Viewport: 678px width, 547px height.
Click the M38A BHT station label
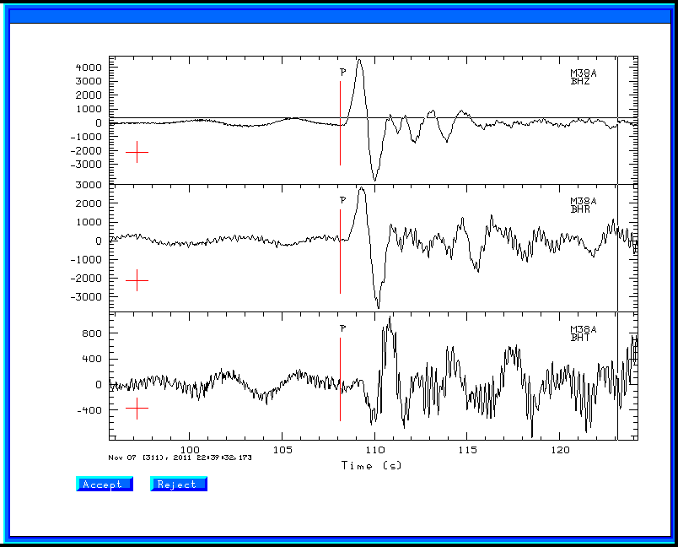tap(583, 333)
